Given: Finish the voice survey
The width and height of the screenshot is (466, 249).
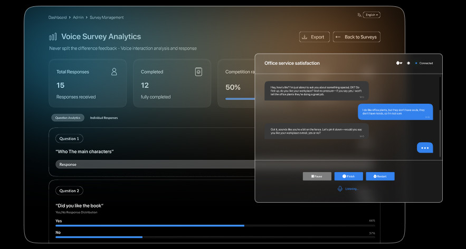Looking at the screenshot, I should [x=349, y=176].
